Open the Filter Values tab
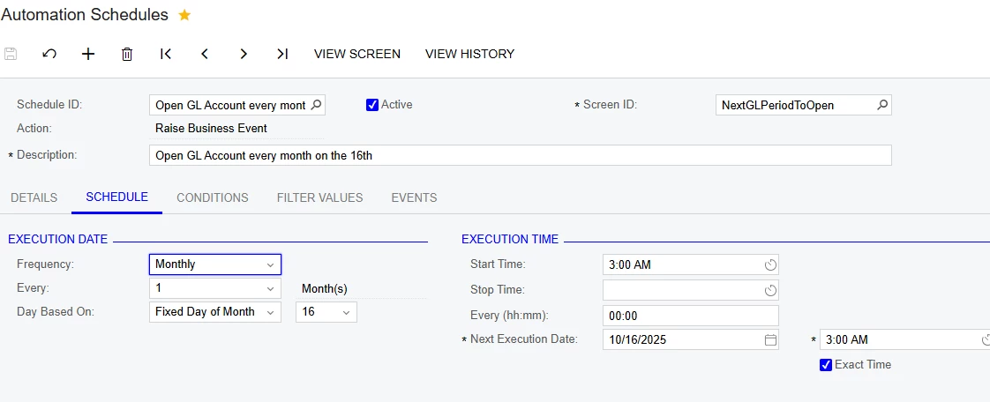 click(x=320, y=197)
